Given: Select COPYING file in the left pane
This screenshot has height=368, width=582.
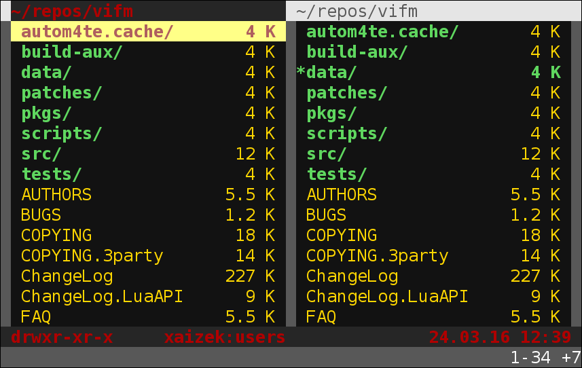Looking at the screenshot, I should (x=149, y=236).
